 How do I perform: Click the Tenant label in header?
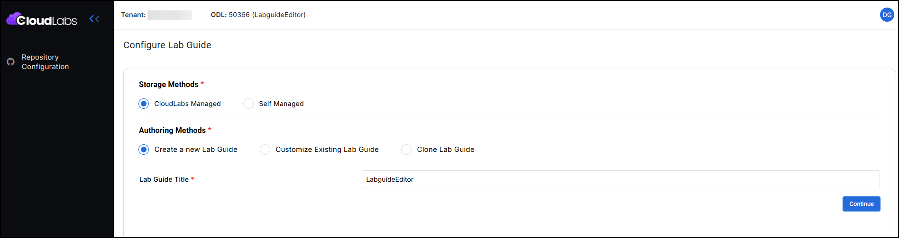point(133,15)
